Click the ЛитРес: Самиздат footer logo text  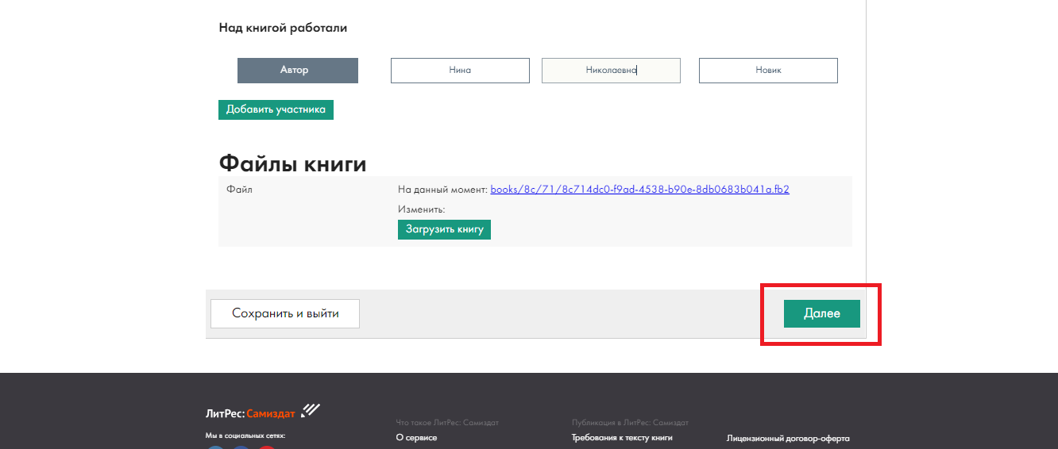click(x=250, y=413)
